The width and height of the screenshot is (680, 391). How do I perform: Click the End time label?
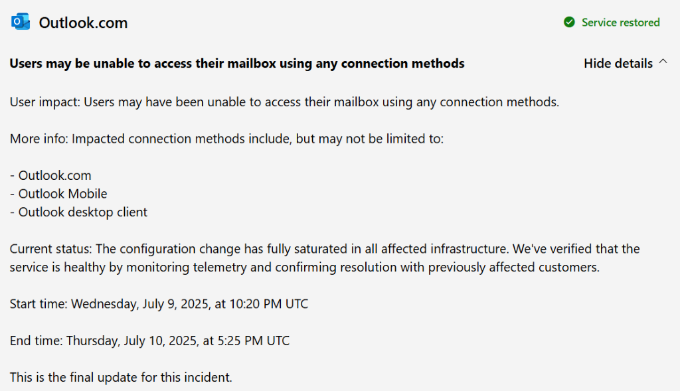click(x=36, y=341)
